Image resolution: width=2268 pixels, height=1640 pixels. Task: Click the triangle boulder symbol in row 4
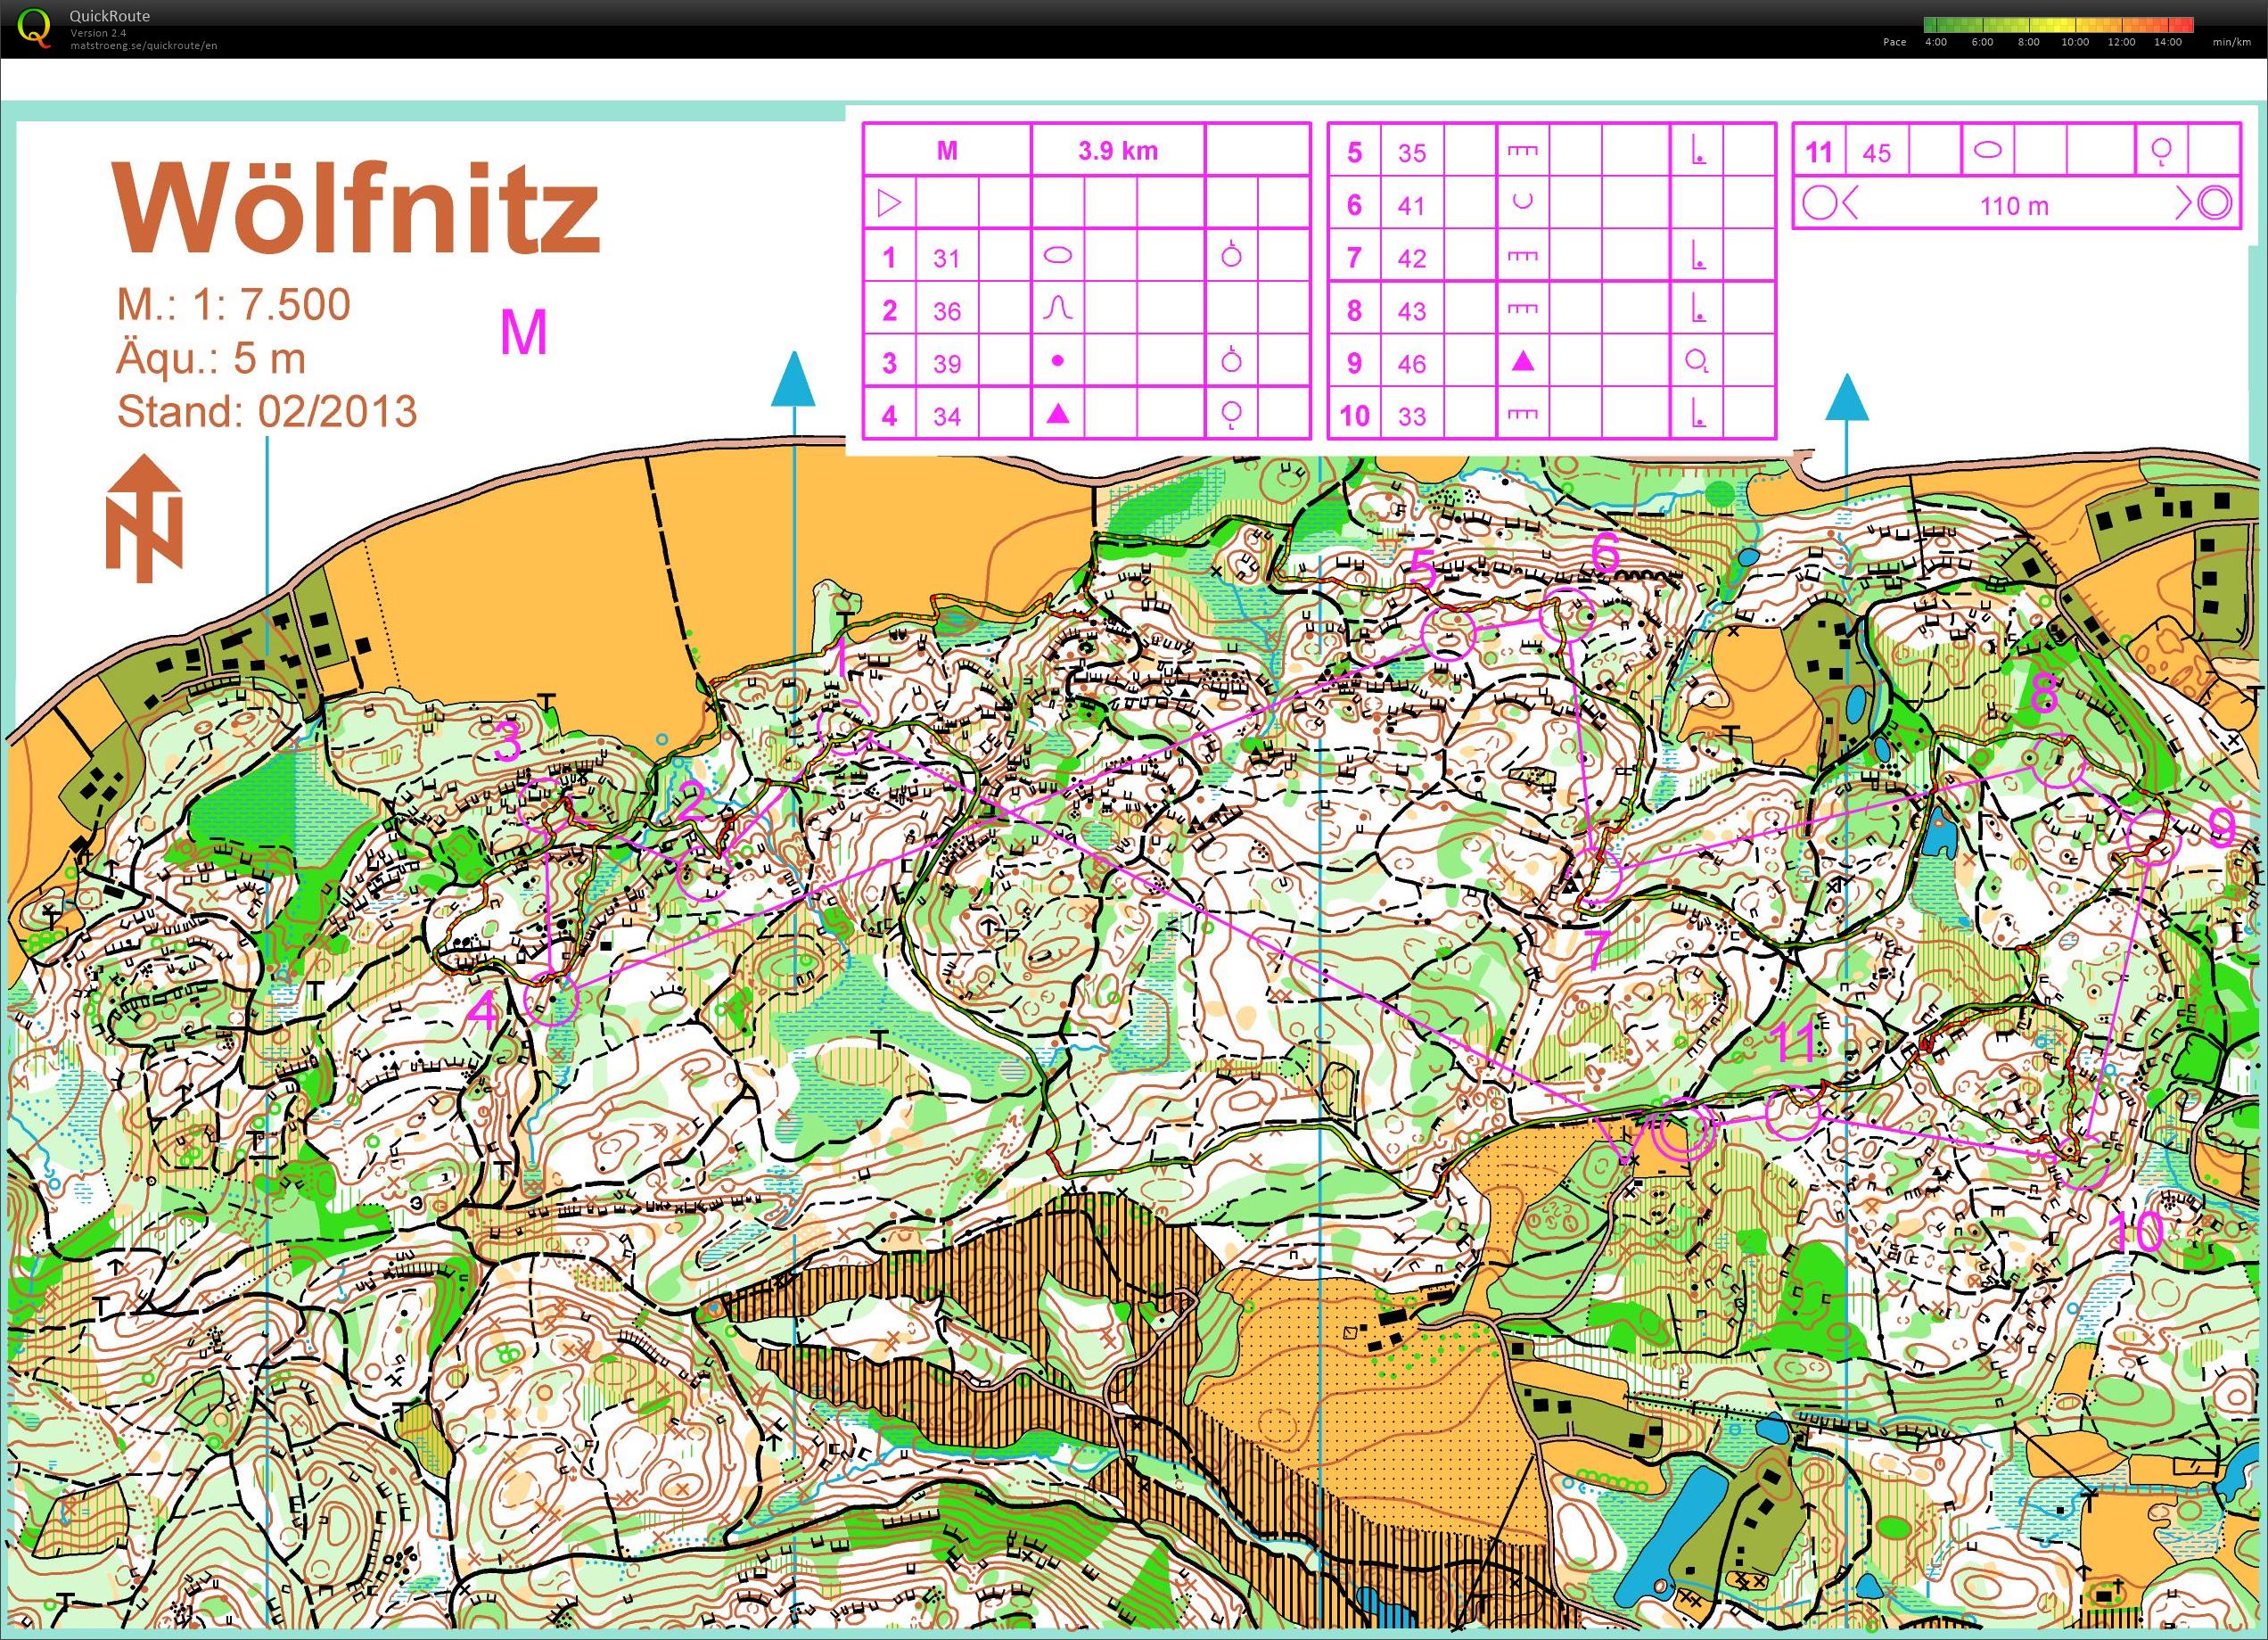click(x=1058, y=413)
